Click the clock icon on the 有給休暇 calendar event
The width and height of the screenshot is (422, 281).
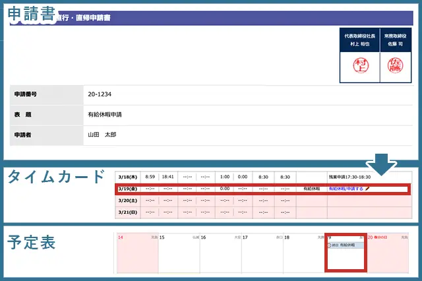click(329, 245)
